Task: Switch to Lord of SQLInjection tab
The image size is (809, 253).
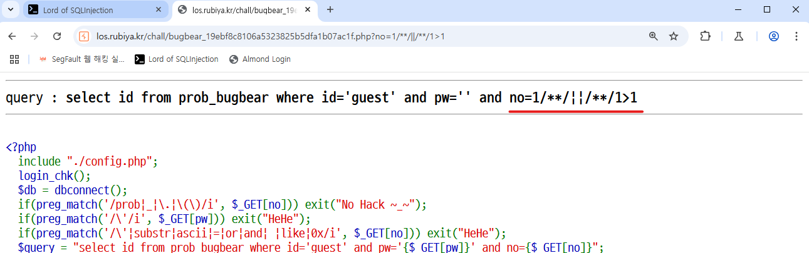Action: 96,10
